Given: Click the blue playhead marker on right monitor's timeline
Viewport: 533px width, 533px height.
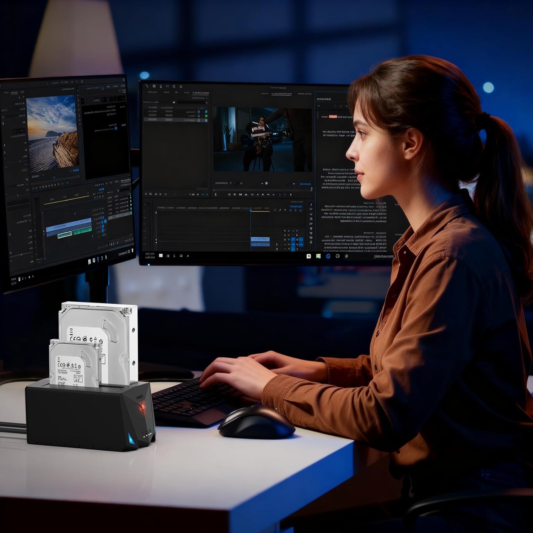Looking at the screenshot, I should (251, 210).
